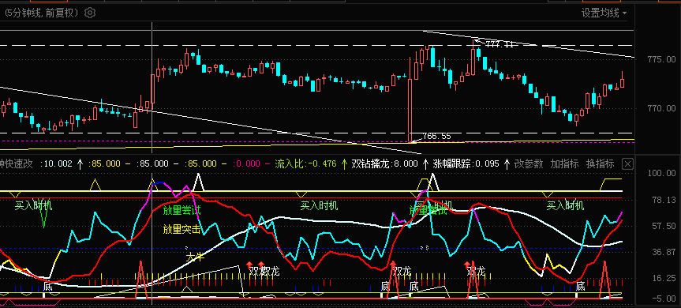The height and width of the screenshot is (308, 681).
Task: Click the arrow beside 设置均线
Action: (x=624, y=13)
